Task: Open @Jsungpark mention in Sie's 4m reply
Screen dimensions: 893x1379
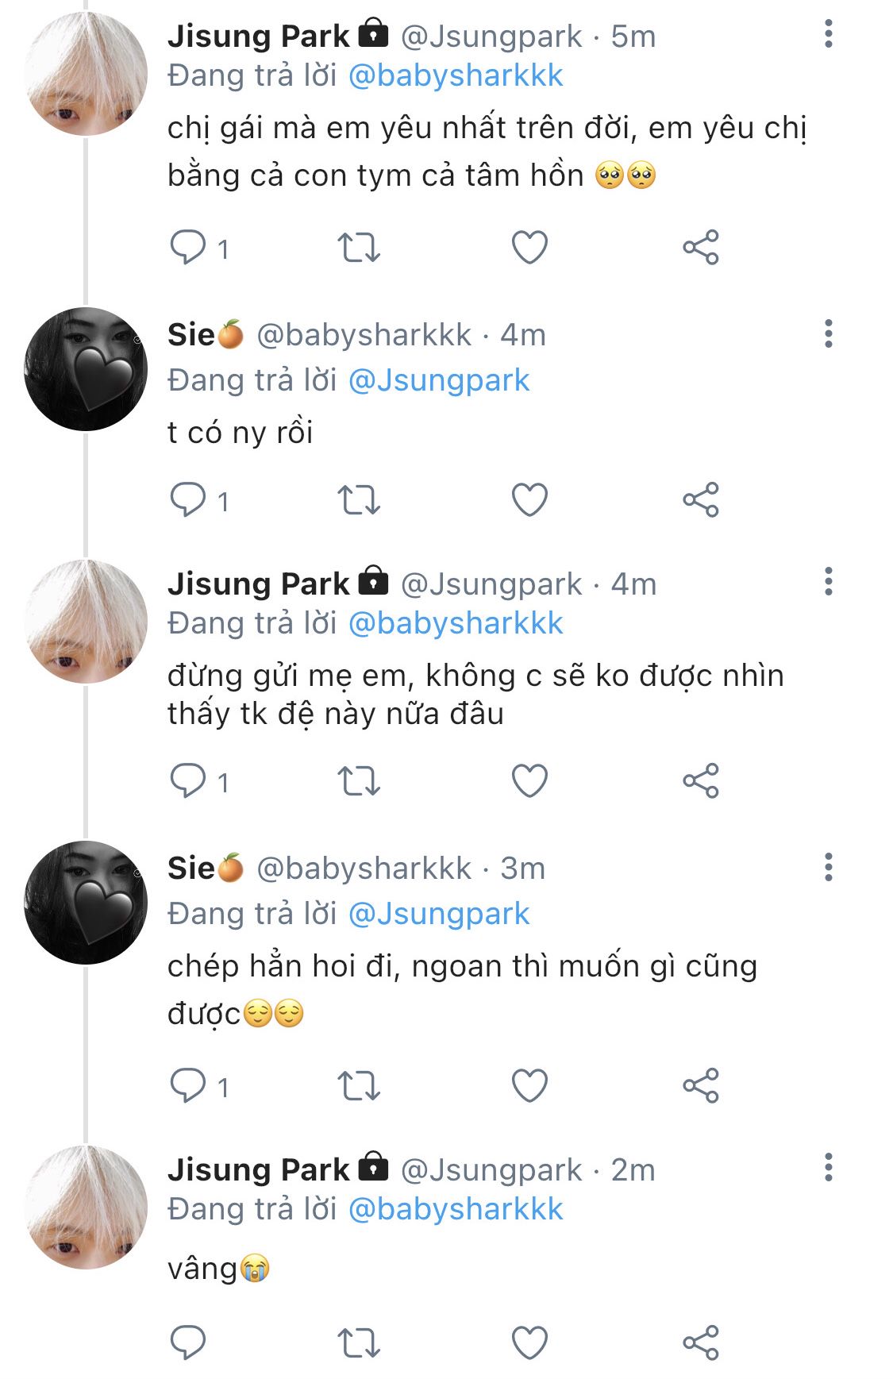Action: pyautogui.click(x=439, y=381)
